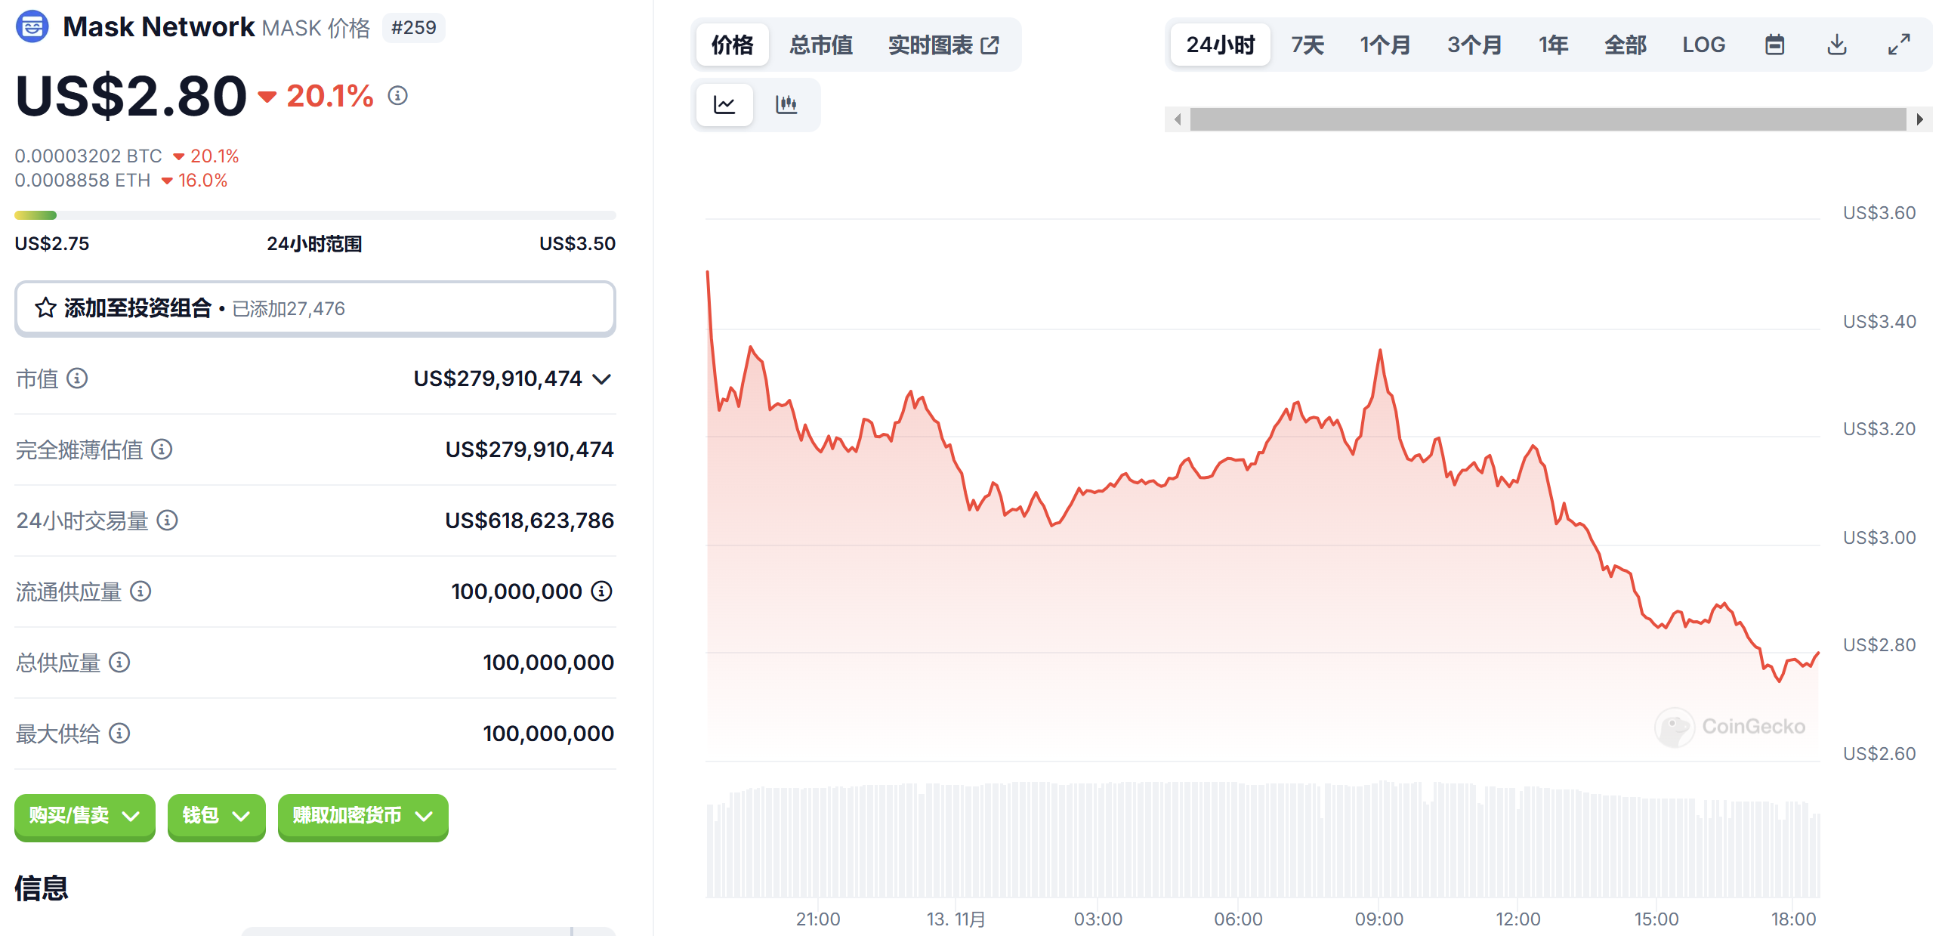Toggle LOG scale on chart
The image size is (1942, 936).
1703,45
